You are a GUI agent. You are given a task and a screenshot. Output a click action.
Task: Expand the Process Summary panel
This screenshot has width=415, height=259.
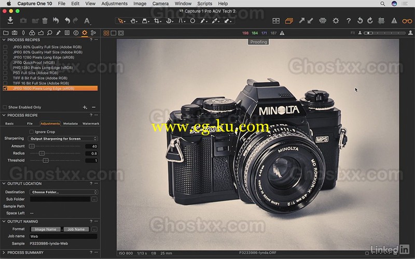4,252
